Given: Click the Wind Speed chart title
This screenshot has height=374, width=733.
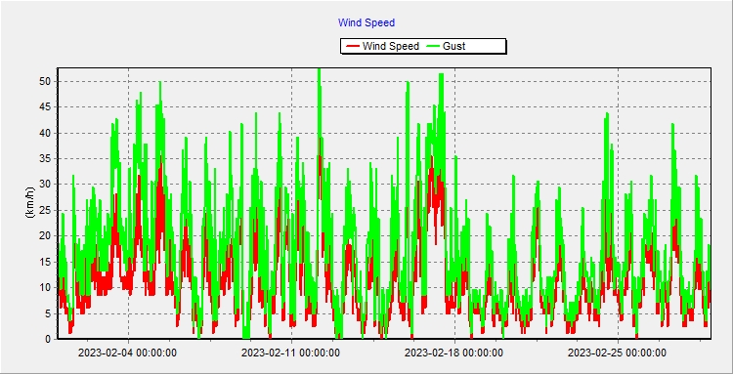Looking at the screenshot, I should click(366, 22).
